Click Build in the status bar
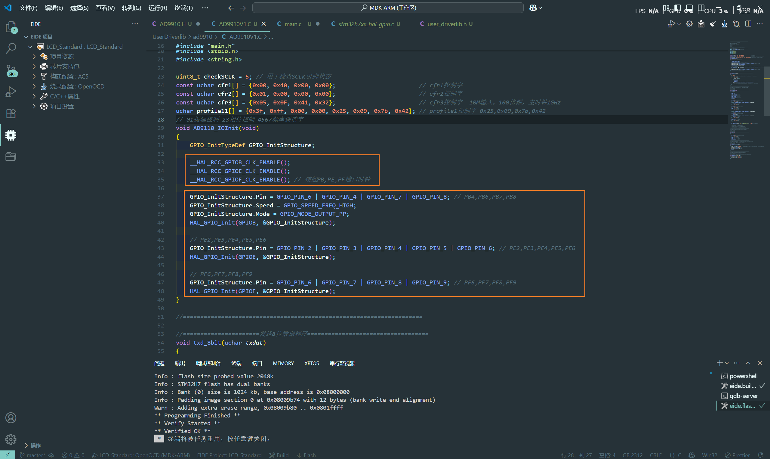The width and height of the screenshot is (770, 459). (x=279, y=455)
